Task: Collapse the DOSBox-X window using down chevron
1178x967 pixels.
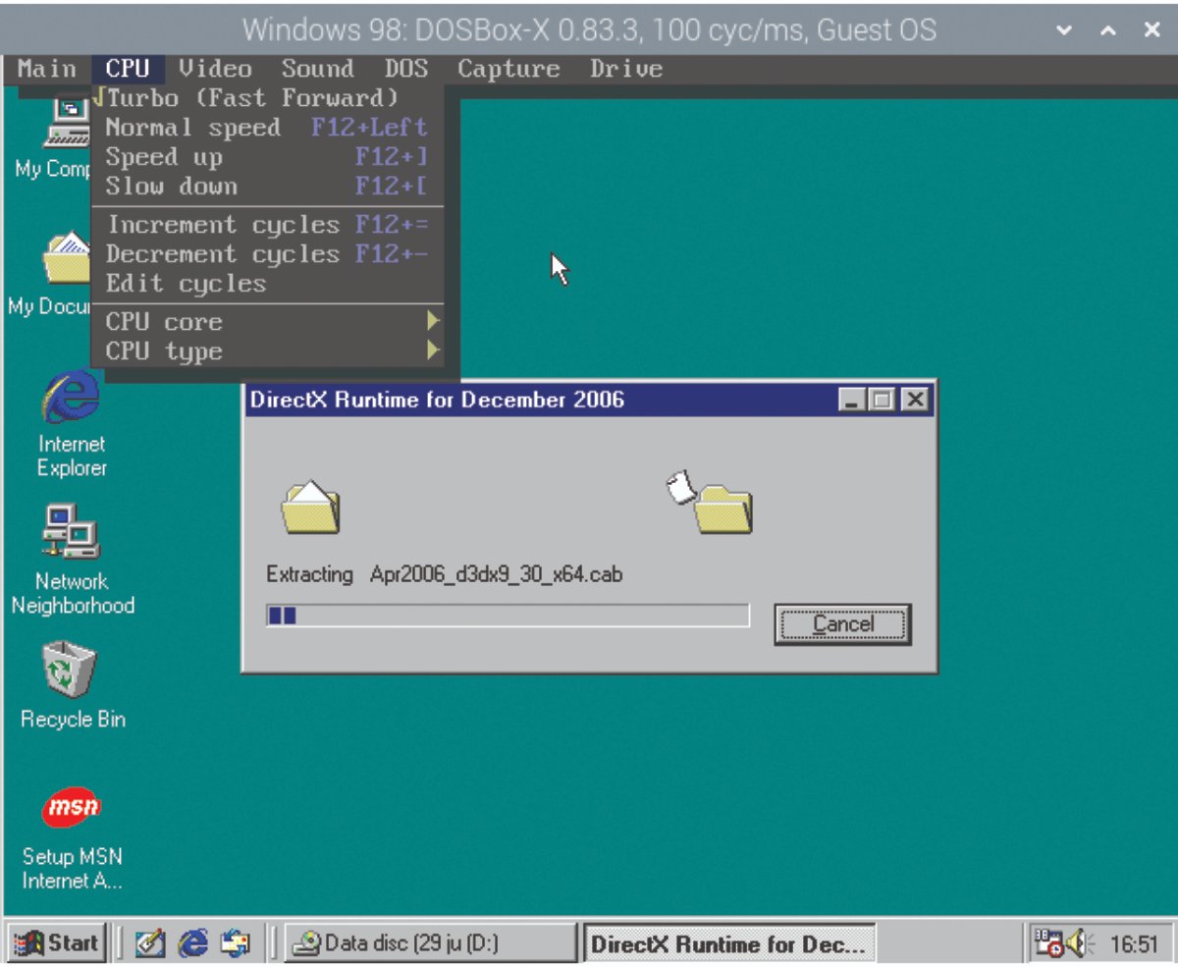Action: (x=1064, y=30)
